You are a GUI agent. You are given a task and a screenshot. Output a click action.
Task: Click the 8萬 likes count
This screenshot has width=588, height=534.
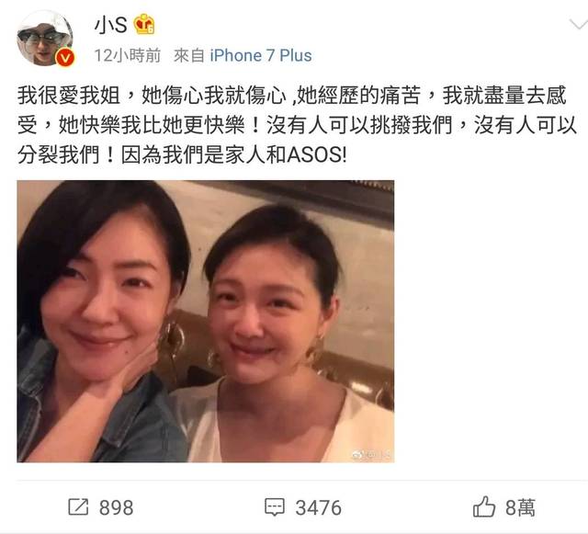point(520,507)
